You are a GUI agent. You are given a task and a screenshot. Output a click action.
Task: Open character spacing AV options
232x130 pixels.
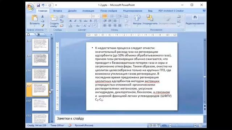tap(96, 21)
